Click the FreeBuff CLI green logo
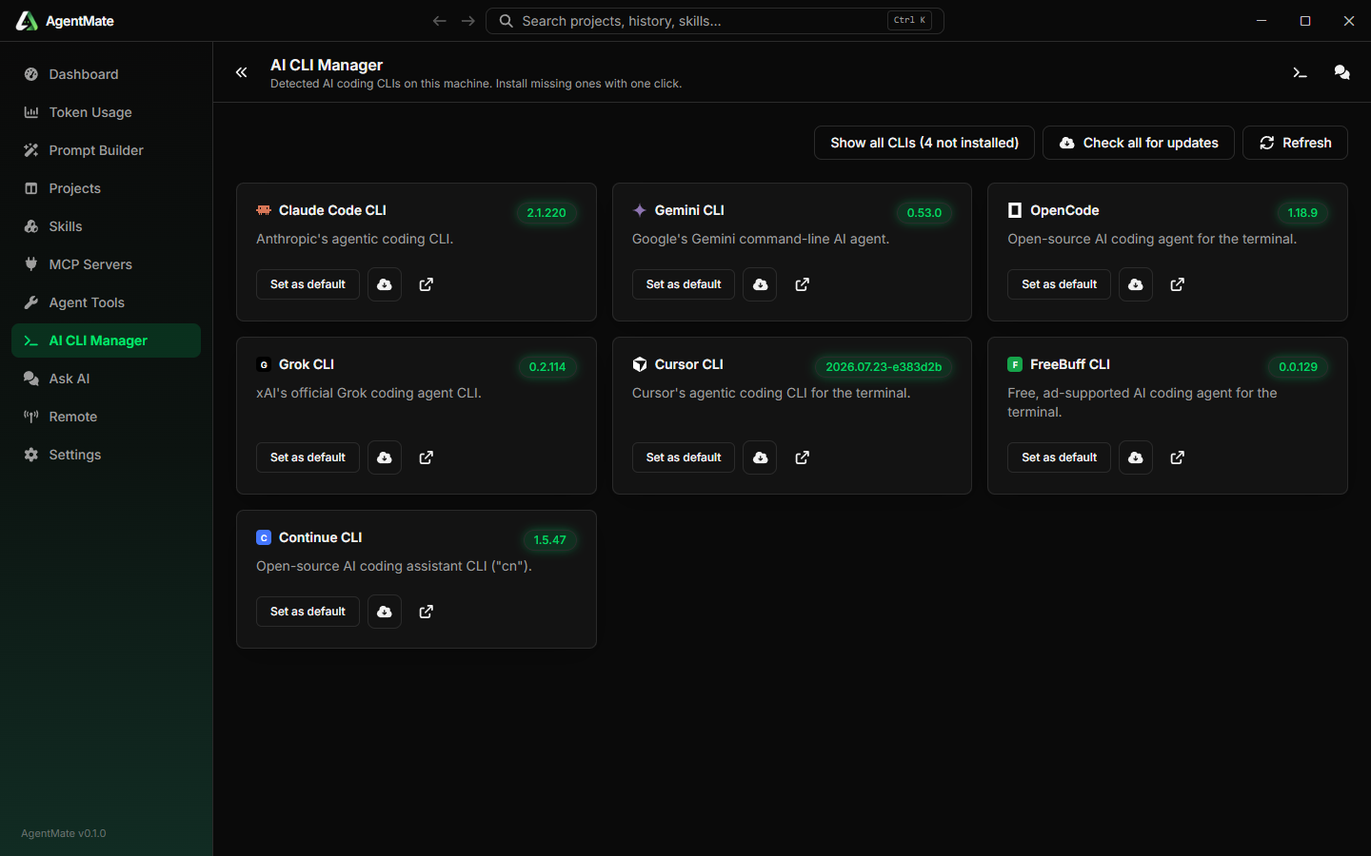The image size is (1371, 856). pyautogui.click(x=1015, y=364)
